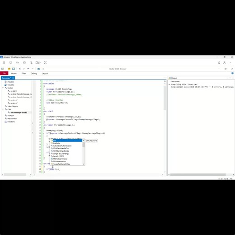
Task: Select Includes in the navigation tree
Action: [10, 82]
